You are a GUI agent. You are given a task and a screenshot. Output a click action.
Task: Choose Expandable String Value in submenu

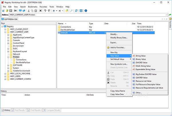pos(145,69)
